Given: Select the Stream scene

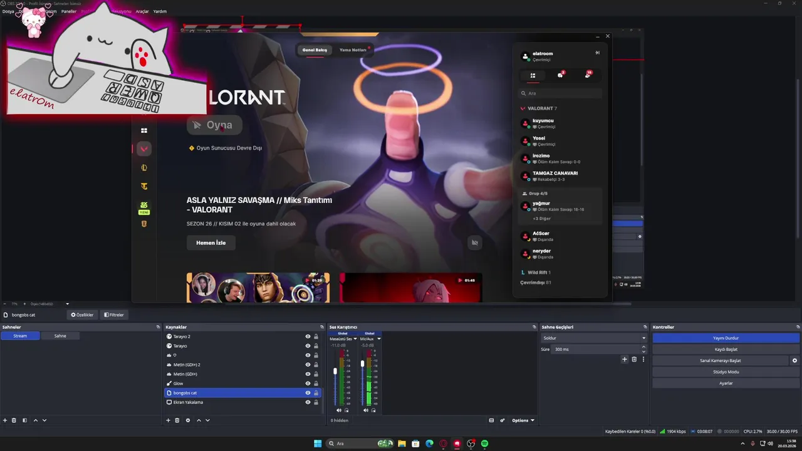Looking at the screenshot, I should coord(20,336).
